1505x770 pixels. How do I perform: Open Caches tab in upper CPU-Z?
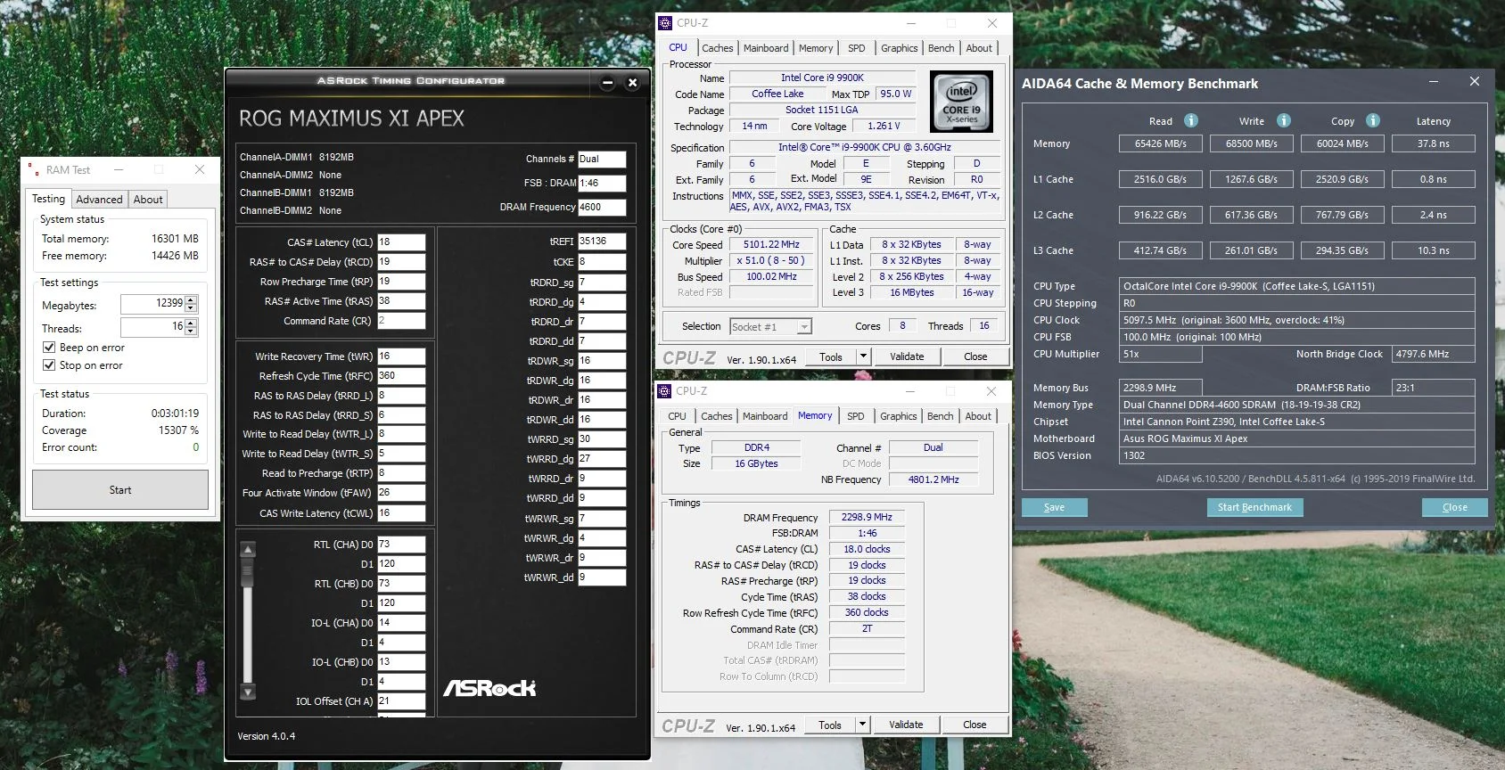coord(717,48)
